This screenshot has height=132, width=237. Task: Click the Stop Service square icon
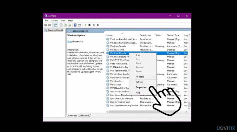pos(90,25)
